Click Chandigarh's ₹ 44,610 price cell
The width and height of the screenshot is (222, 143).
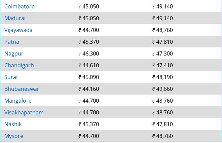pyautogui.click(x=89, y=65)
